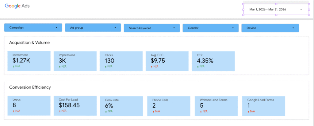Open the Device filter dropdown

pyautogui.click(x=270, y=28)
